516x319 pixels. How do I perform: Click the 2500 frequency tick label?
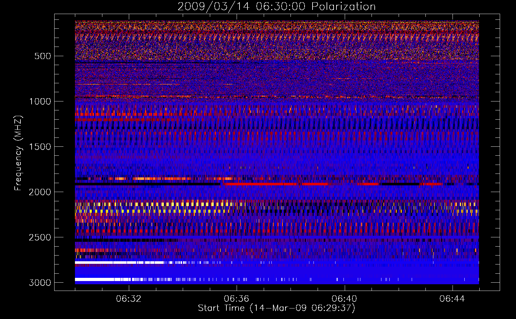[x=40, y=237]
